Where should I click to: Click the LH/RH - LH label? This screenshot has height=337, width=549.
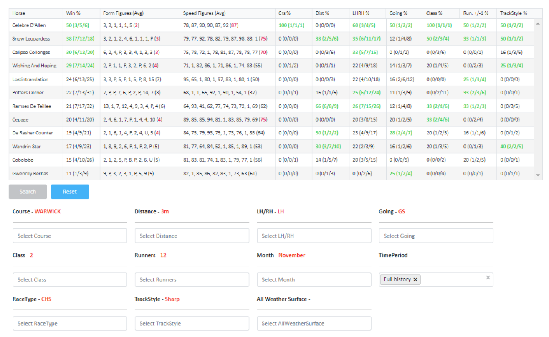[270, 212]
